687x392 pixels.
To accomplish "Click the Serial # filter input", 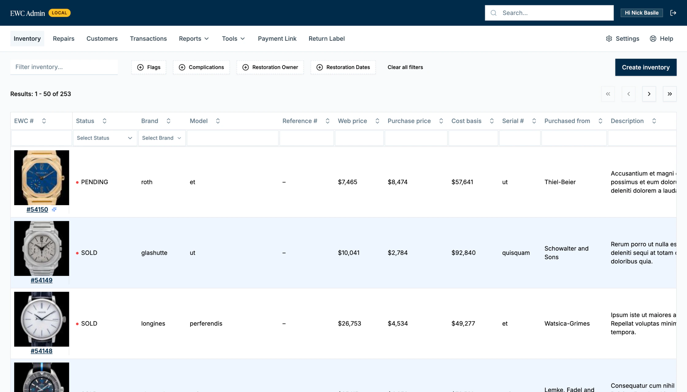I will 520,138.
